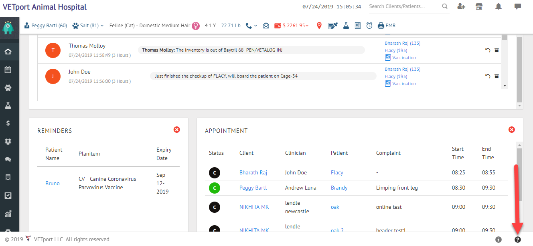Open the dollar billing sidebar icon

point(8,123)
